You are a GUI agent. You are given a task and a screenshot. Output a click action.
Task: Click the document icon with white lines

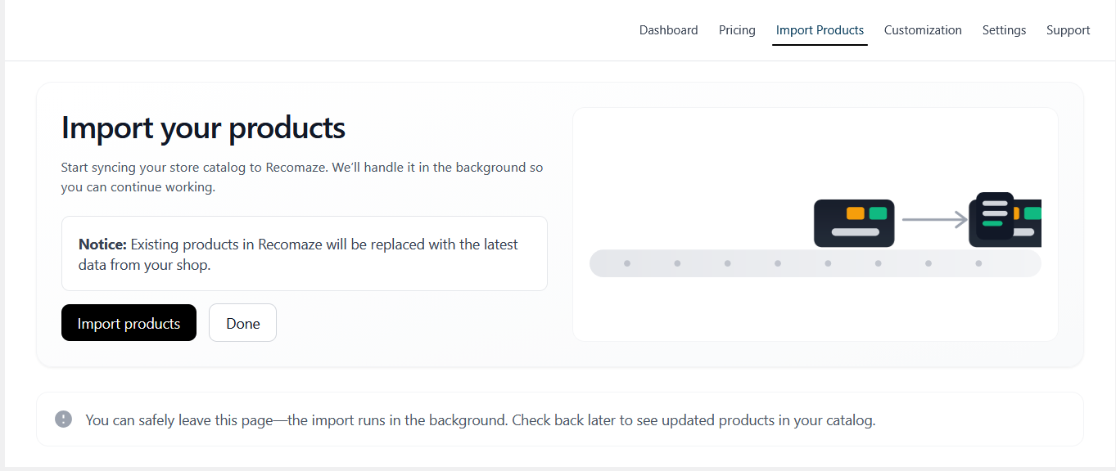click(994, 214)
